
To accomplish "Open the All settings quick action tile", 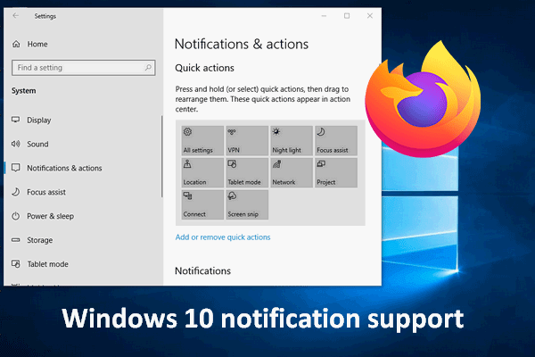I will 202,140.
